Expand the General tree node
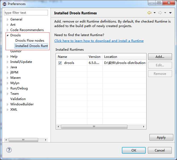The width and height of the screenshot is (177, 160). click(7, 19)
